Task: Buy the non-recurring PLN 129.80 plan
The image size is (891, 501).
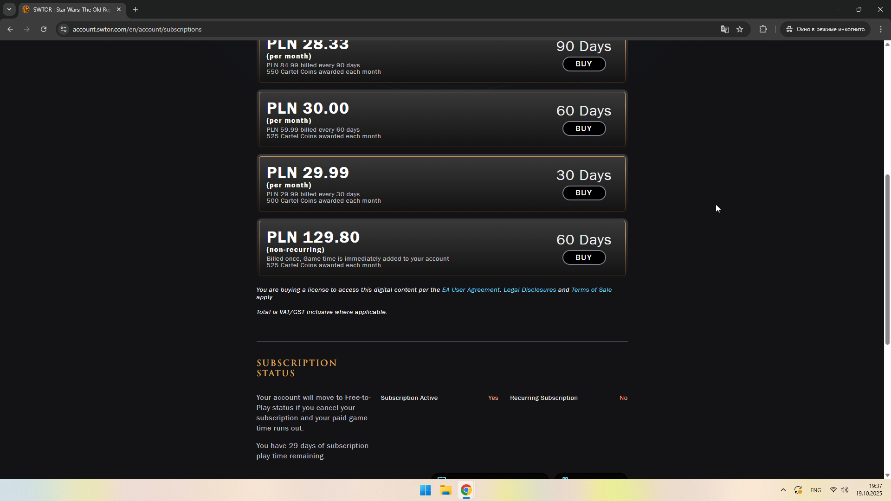Action: click(x=584, y=257)
